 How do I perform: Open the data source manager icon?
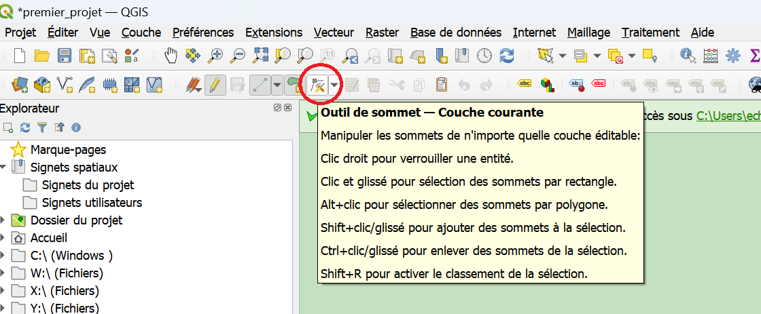click(x=20, y=85)
